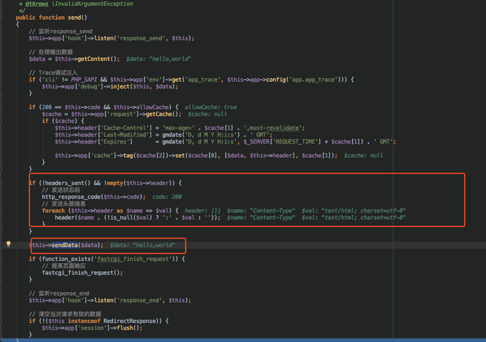Click the foreach keyword
Image resolution: width=486 pixels, height=342 pixels.
[x=53, y=211]
